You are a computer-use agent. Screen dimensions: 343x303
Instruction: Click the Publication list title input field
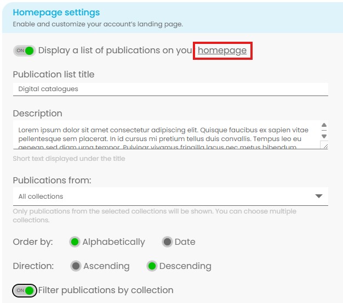point(170,89)
